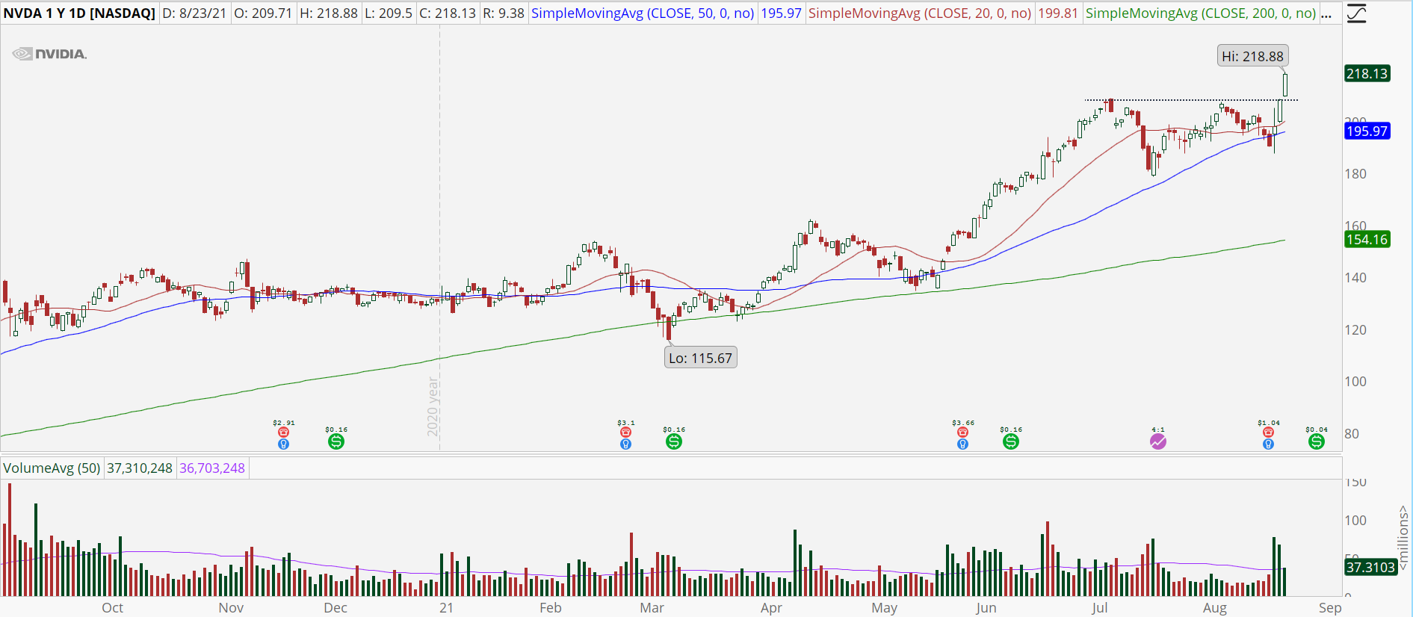The height and width of the screenshot is (617, 1413).
Task: Click the Aug label on the time axis
Action: [x=1215, y=607]
